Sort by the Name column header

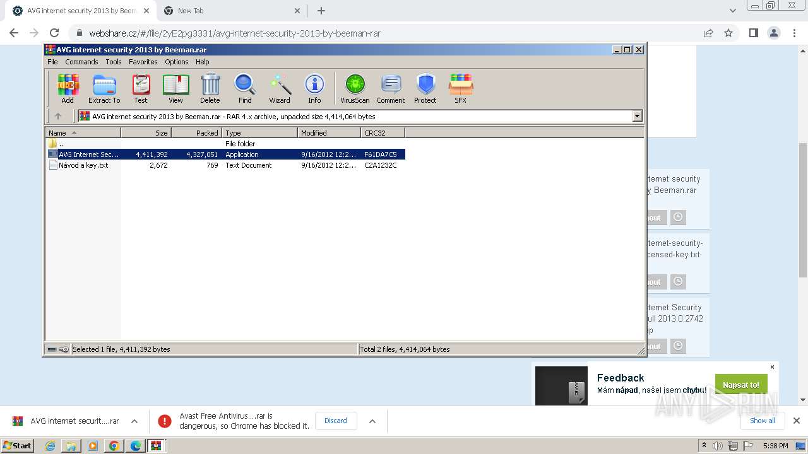click(83, 132)
